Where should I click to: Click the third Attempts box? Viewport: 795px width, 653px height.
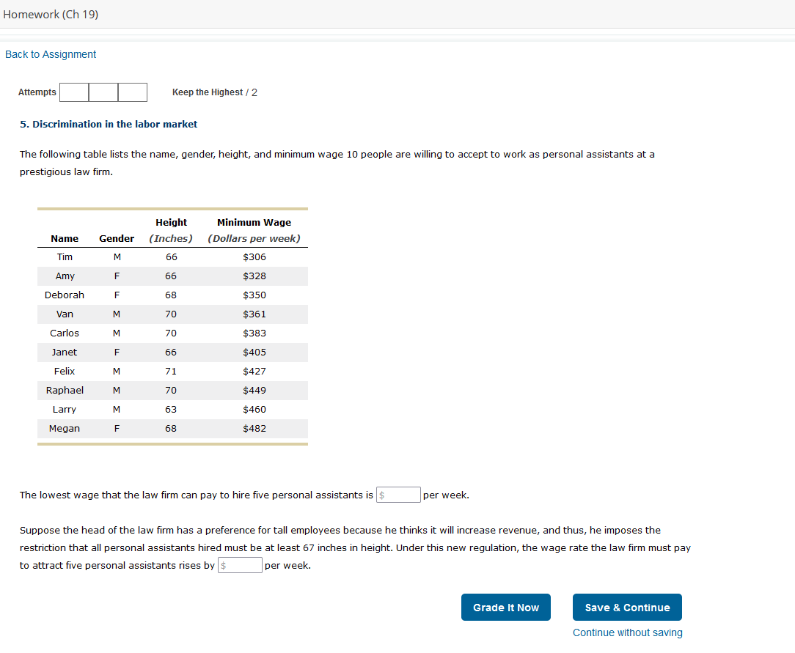(132, 92)
